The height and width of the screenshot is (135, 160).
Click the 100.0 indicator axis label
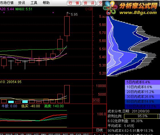[101, 114]
